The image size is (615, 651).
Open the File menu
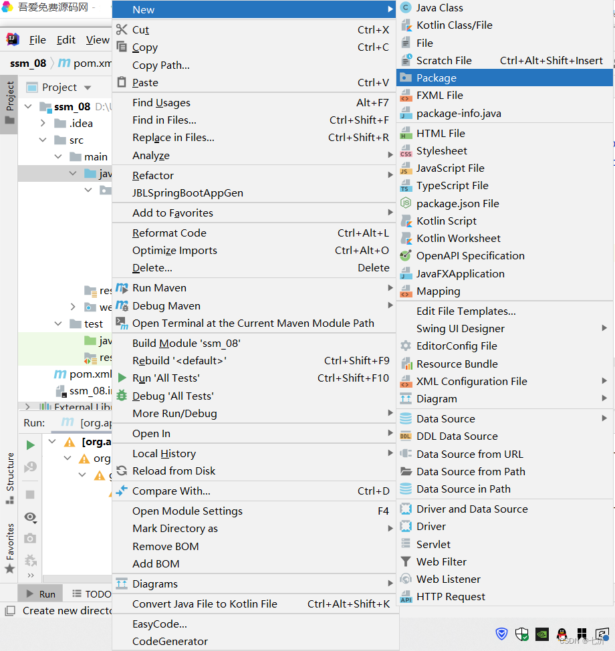click(37, 40)
